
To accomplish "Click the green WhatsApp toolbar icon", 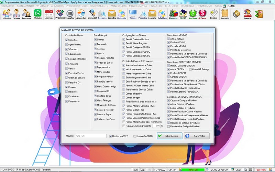I will click(x=37, y=14).
